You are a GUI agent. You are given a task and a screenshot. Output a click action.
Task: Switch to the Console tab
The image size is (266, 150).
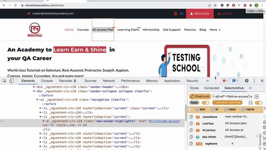[47, 81]
